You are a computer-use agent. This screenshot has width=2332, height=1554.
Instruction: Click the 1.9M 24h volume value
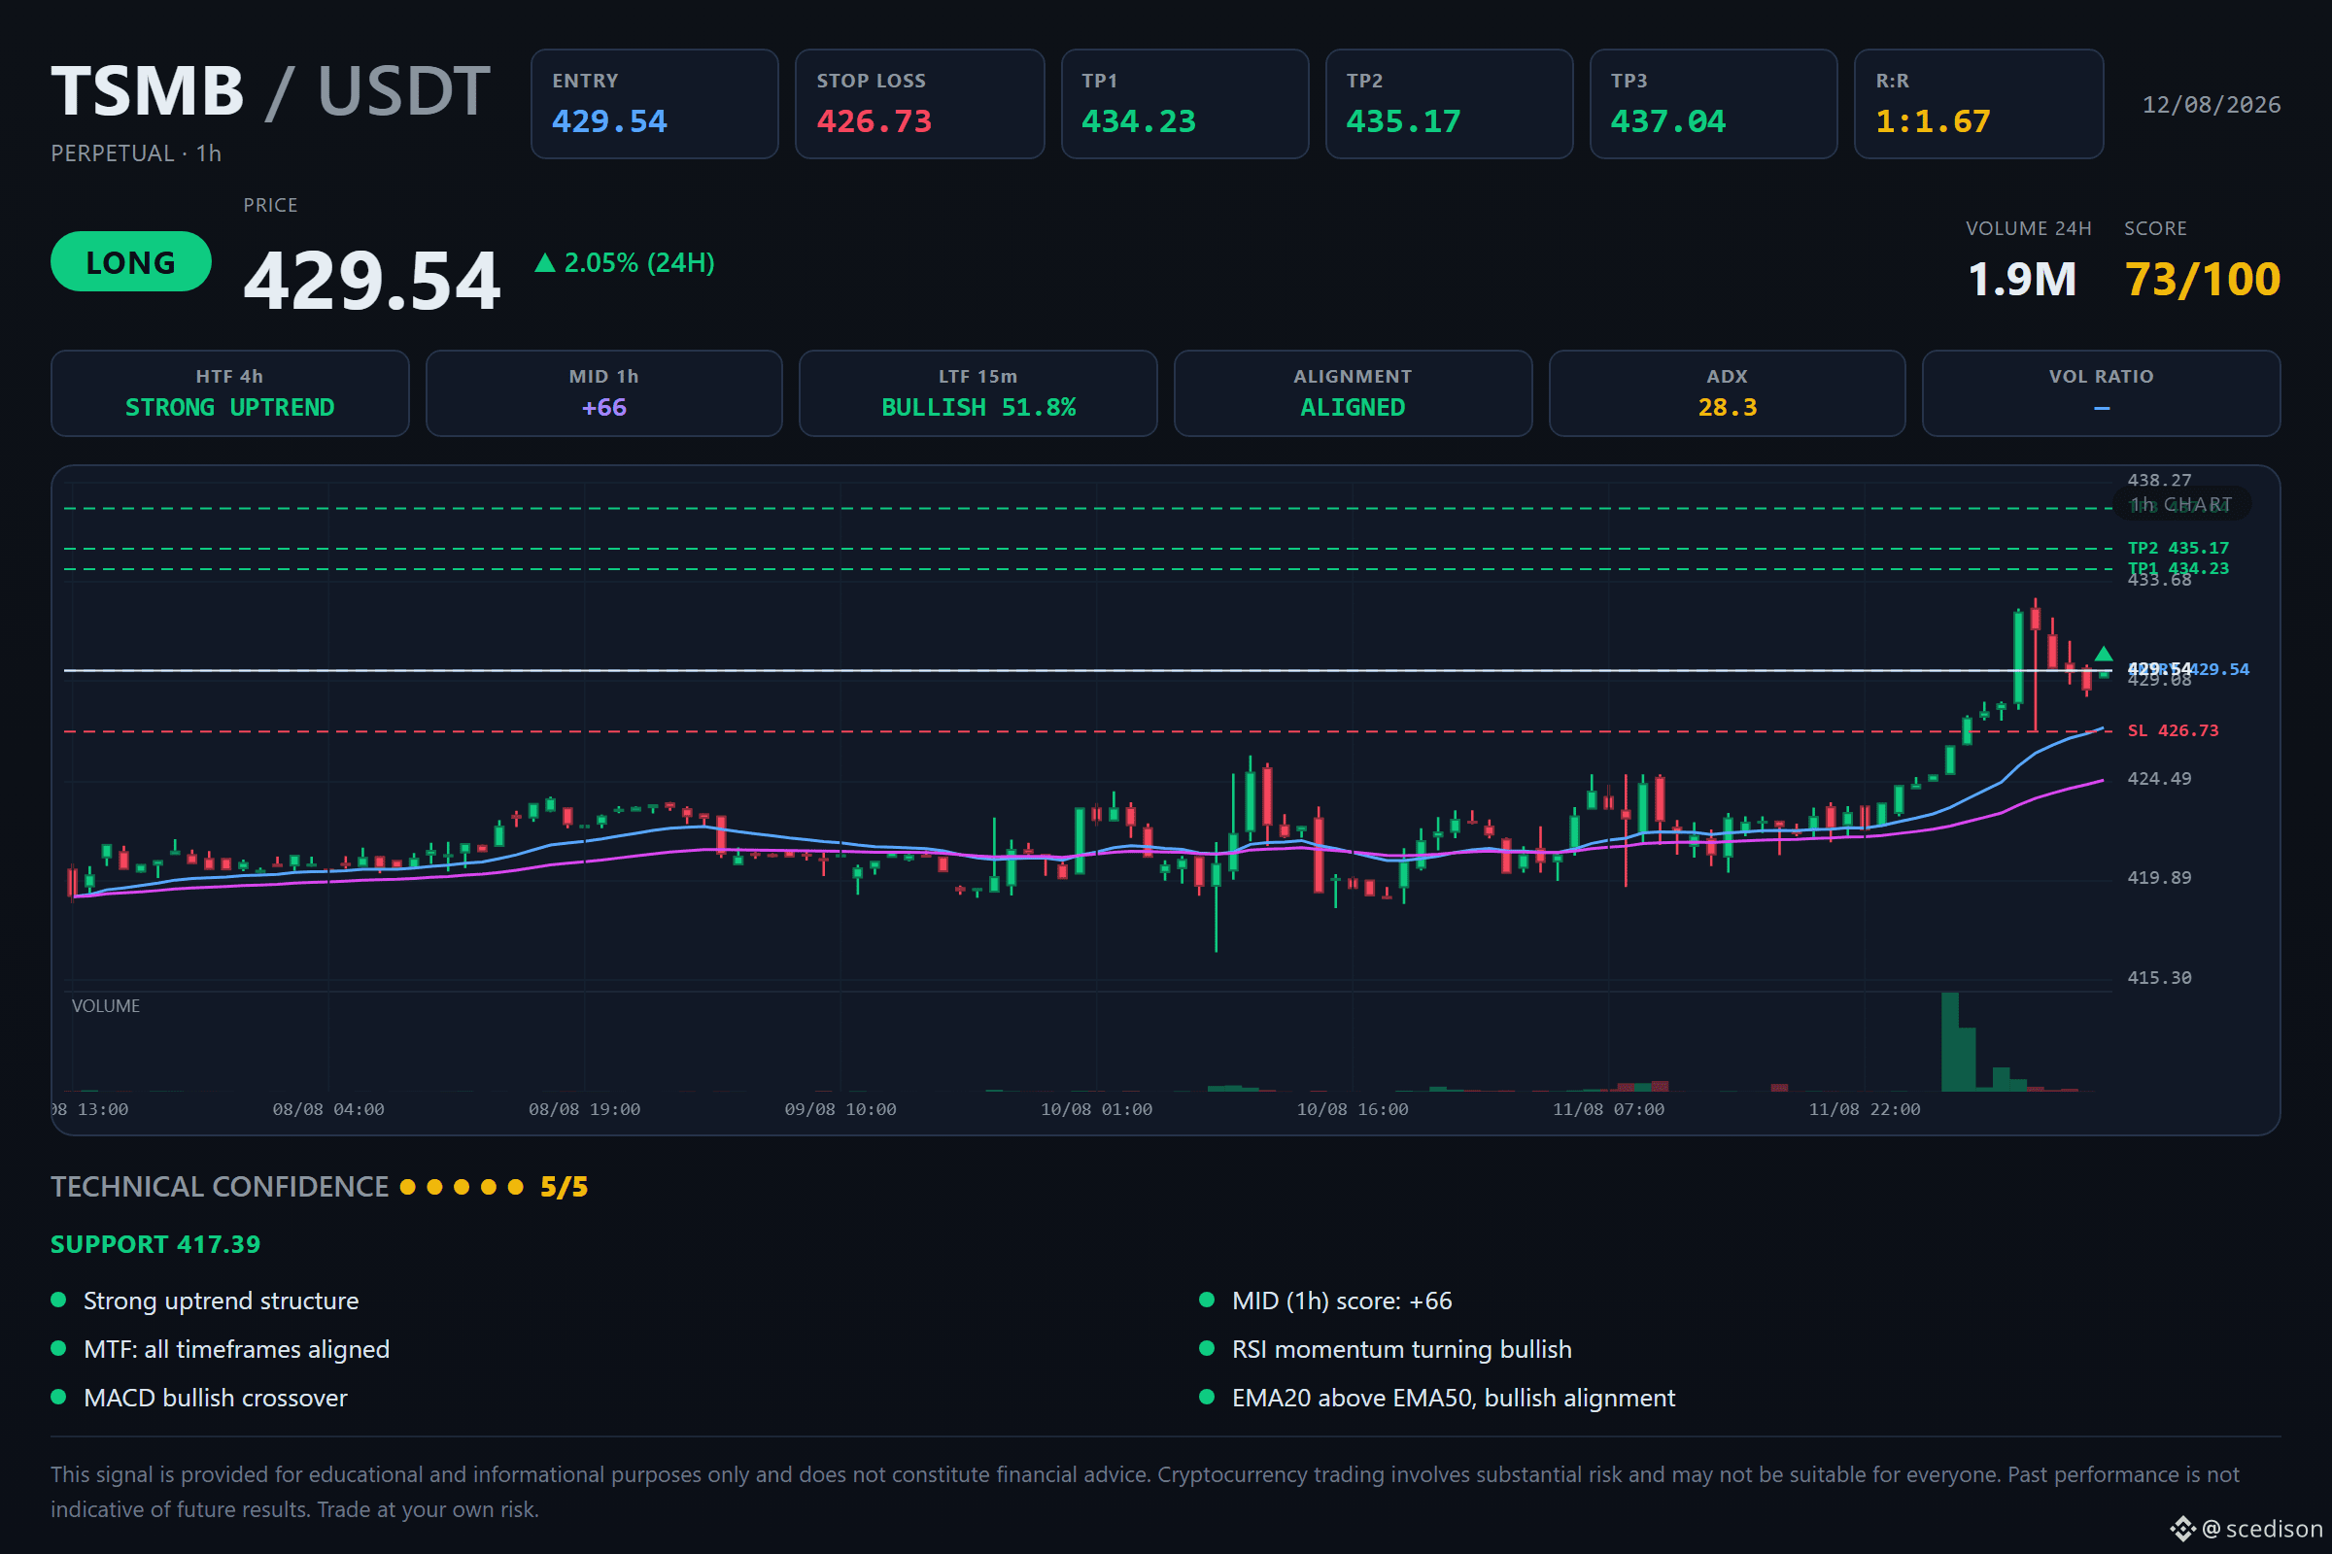(2022, 280)
